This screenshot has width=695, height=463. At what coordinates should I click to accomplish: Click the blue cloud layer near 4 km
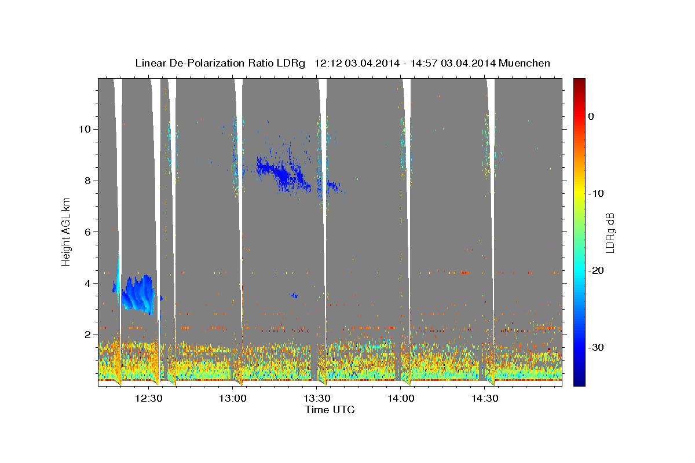point(137,294)
